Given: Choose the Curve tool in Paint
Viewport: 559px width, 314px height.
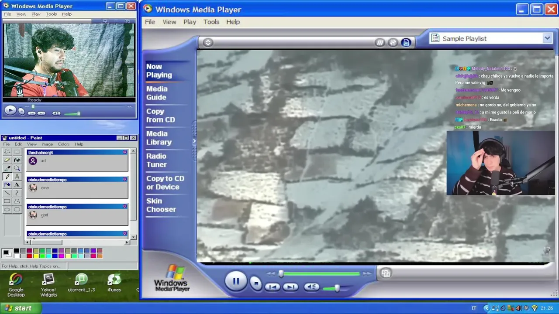Looking at the screenshot, I should [17, 193].
